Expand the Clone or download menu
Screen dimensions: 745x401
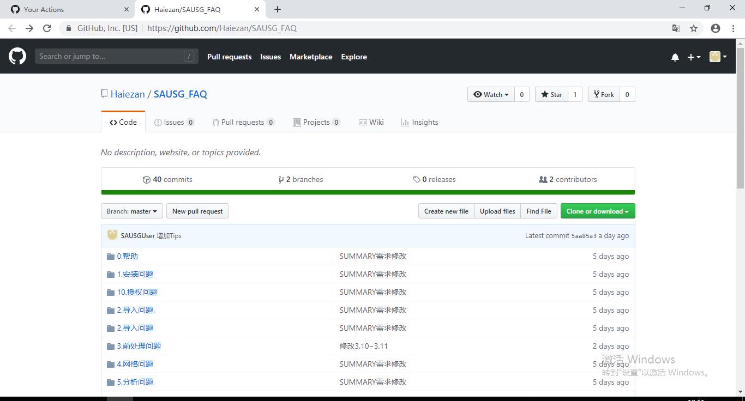(x=597, y=211)
